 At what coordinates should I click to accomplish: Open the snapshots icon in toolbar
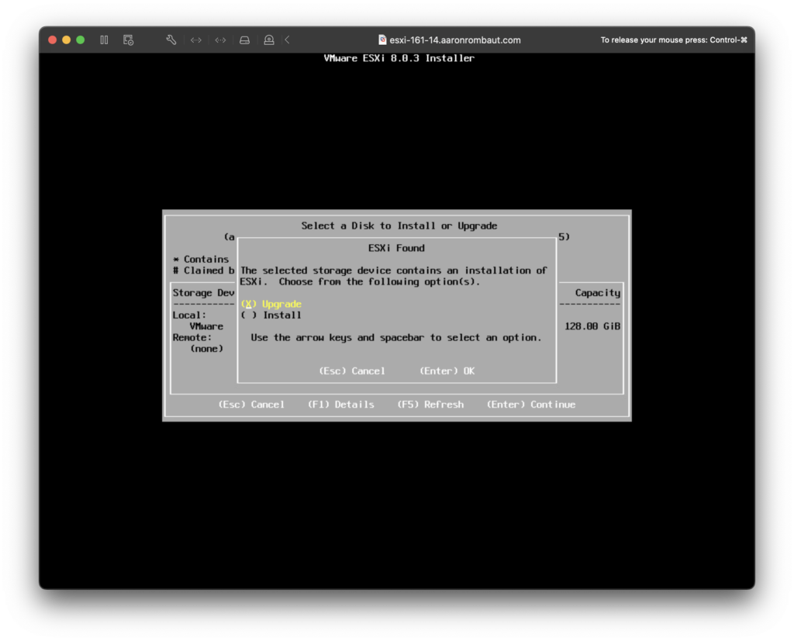(128, 40)
